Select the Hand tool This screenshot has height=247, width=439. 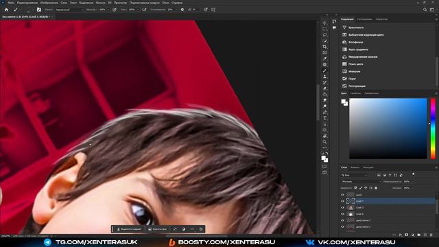pos(324,136)
